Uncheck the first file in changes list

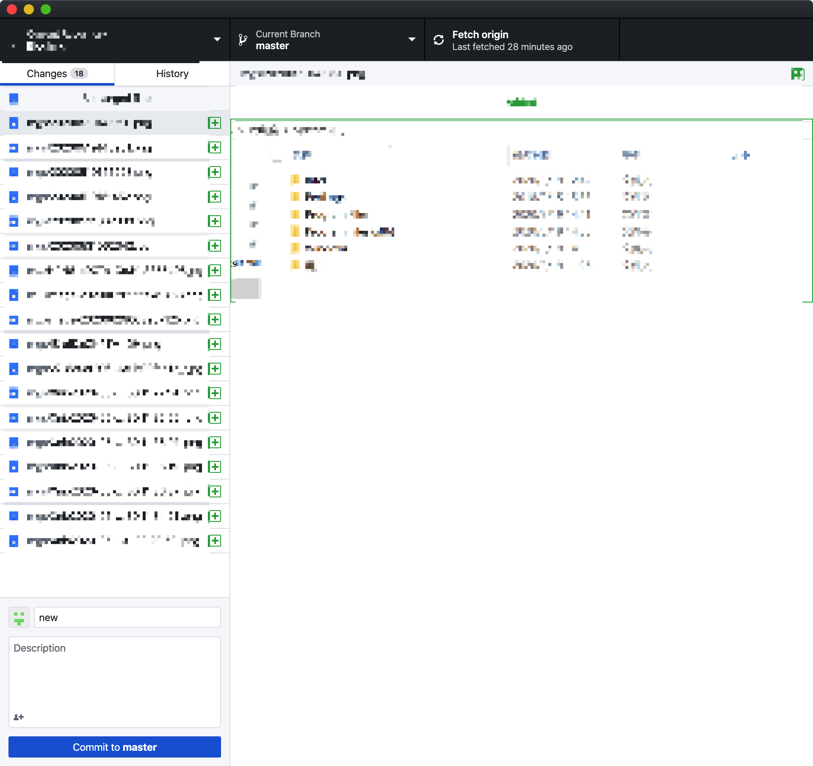click(14, 123)
